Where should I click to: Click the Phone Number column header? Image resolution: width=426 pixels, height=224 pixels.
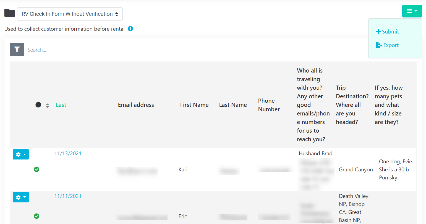[x=269, y=105]
